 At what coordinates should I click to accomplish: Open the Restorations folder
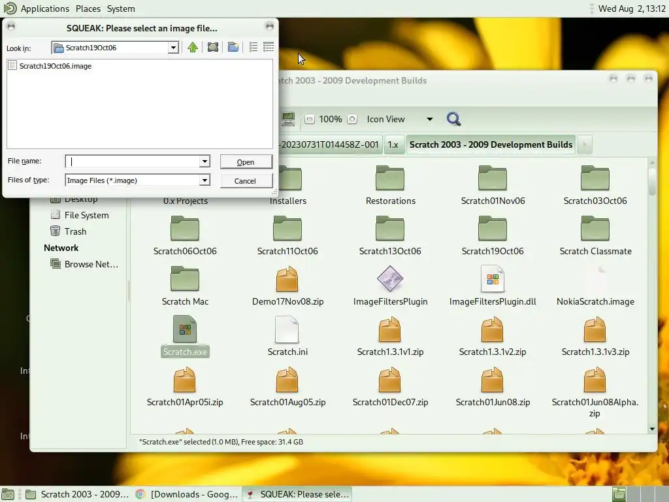390,186
